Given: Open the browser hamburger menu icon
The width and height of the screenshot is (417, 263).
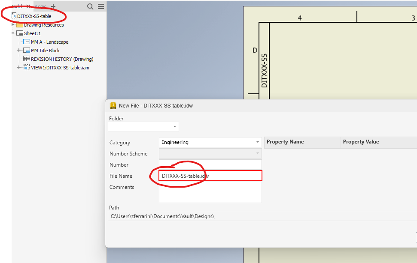Looking at the screenshot, I should point(101,6).
